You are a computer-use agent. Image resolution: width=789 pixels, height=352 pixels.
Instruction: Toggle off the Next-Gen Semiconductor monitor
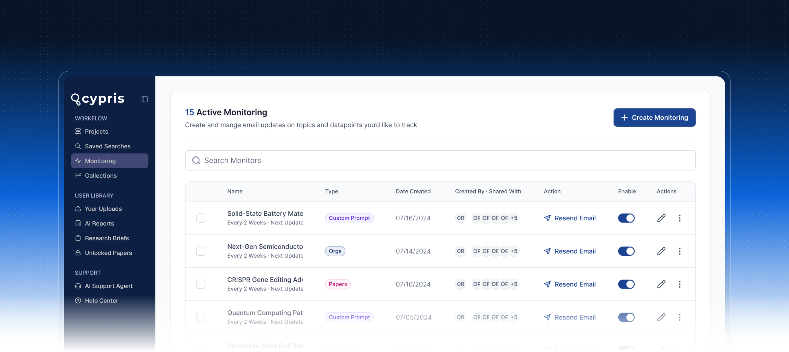point(626,251)
